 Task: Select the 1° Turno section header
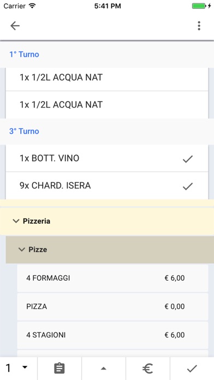(107, 54)
